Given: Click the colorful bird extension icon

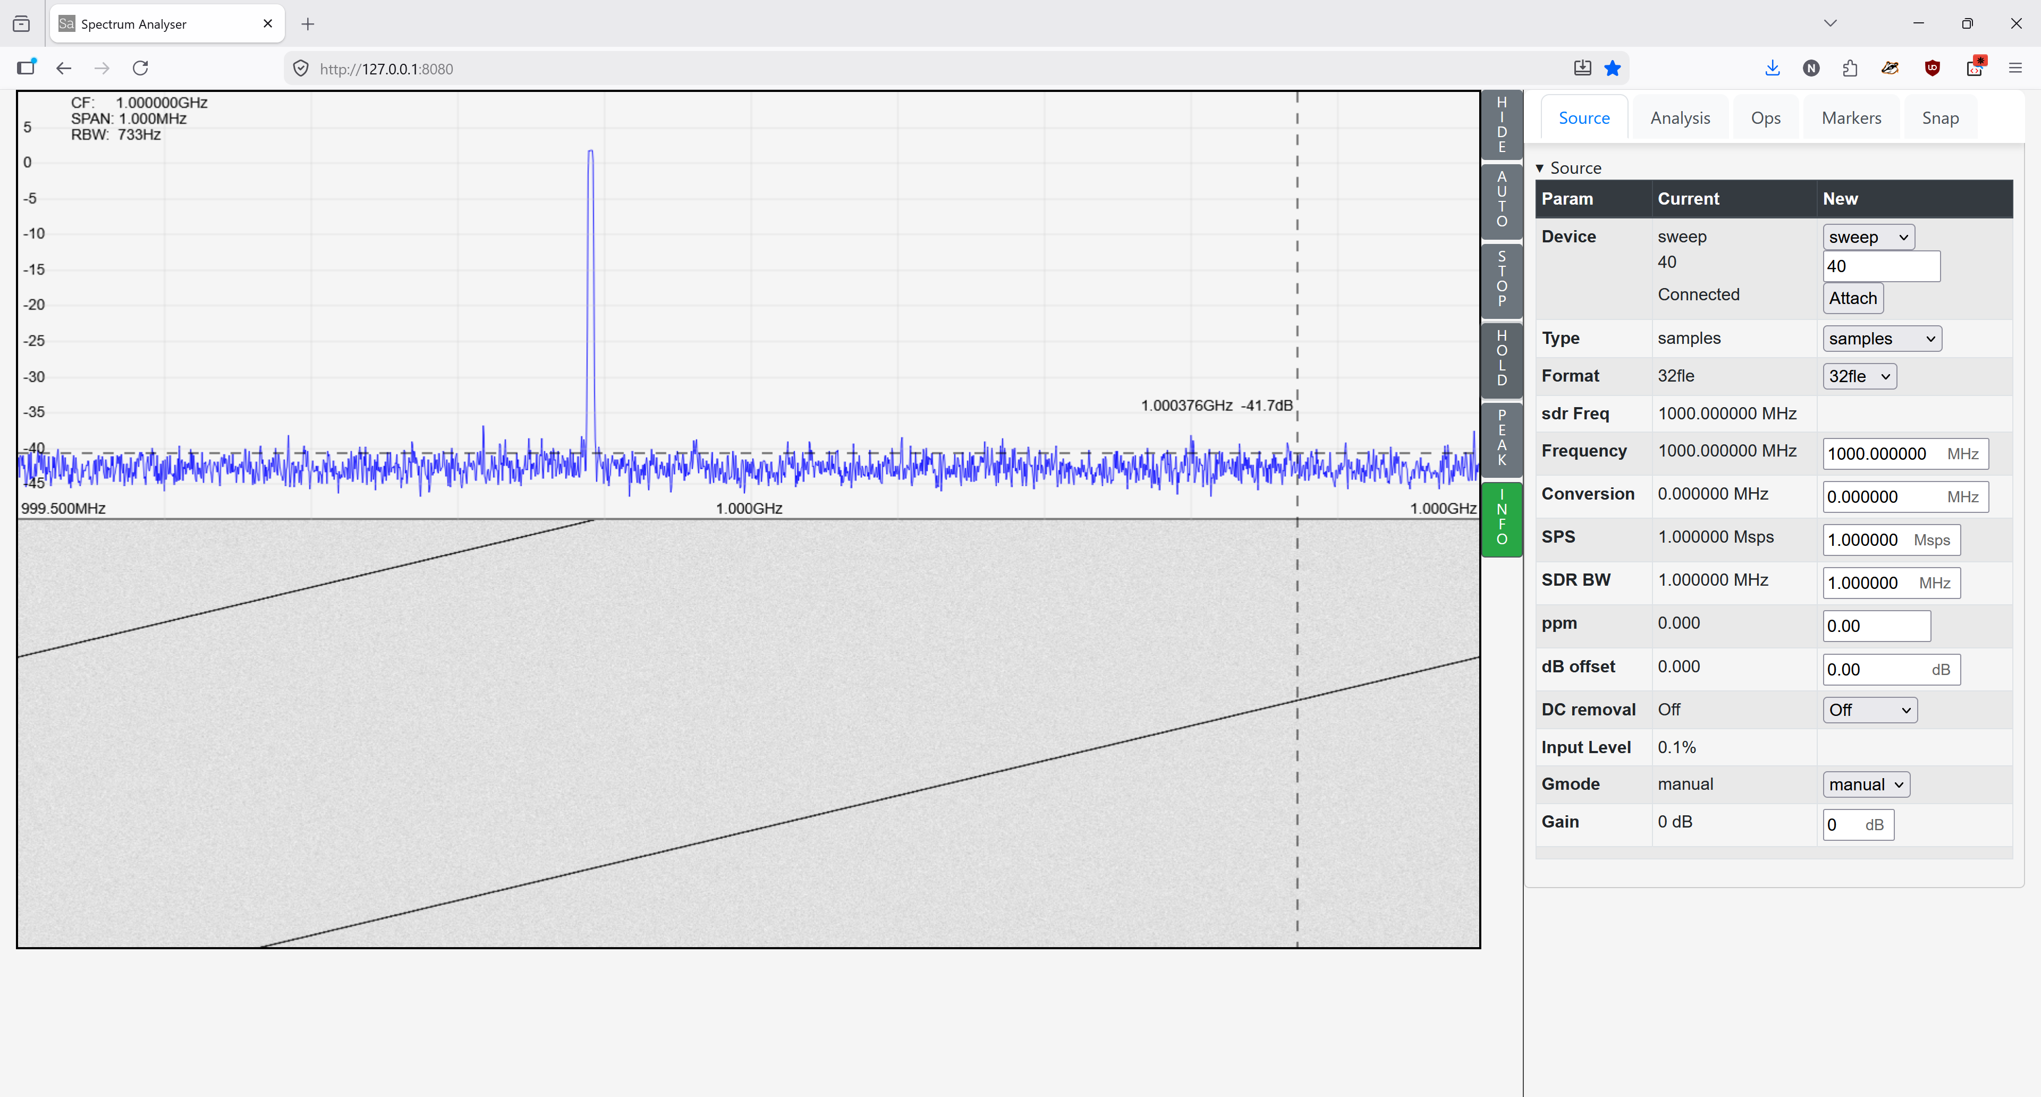Looking at the screenshot, I should pyautogui.click(x=1891, y=68).
